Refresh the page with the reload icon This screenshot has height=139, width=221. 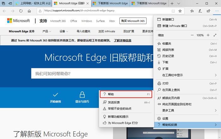21,11
